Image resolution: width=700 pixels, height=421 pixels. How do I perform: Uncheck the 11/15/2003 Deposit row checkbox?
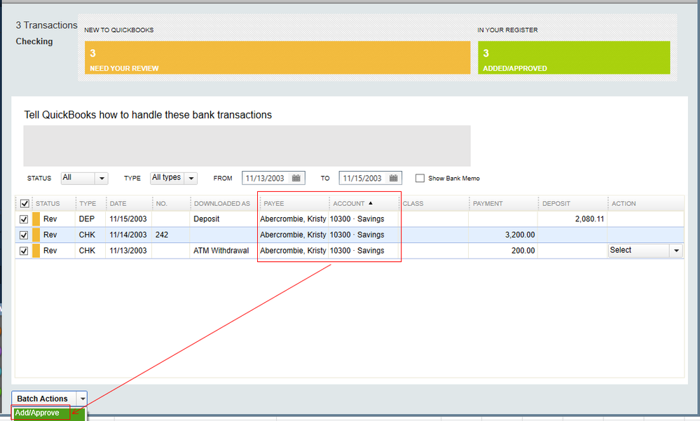coord(24,219)
